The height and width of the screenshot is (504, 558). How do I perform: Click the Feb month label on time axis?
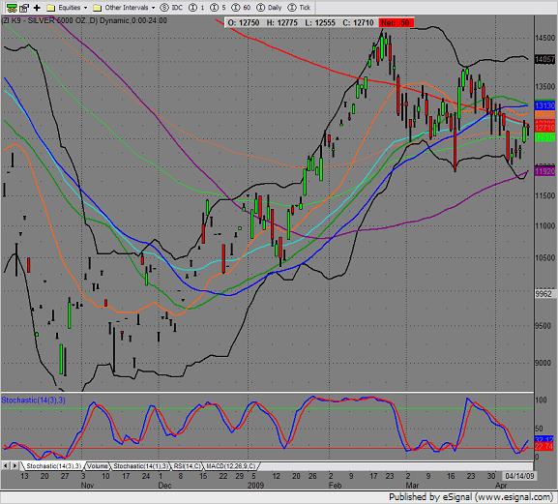click(x=335, y=486)
